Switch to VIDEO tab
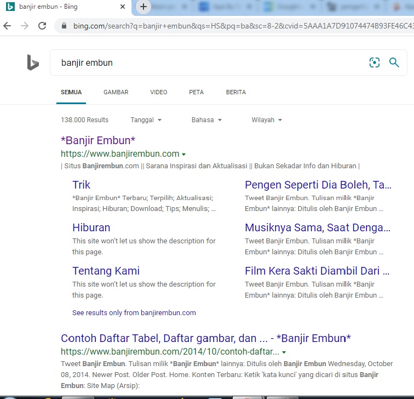The image size is (414, 399). (159, 92)
